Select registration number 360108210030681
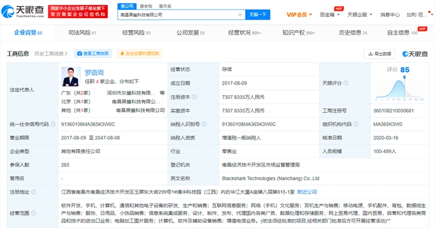 pyautogui.click(x=393, y=110)
